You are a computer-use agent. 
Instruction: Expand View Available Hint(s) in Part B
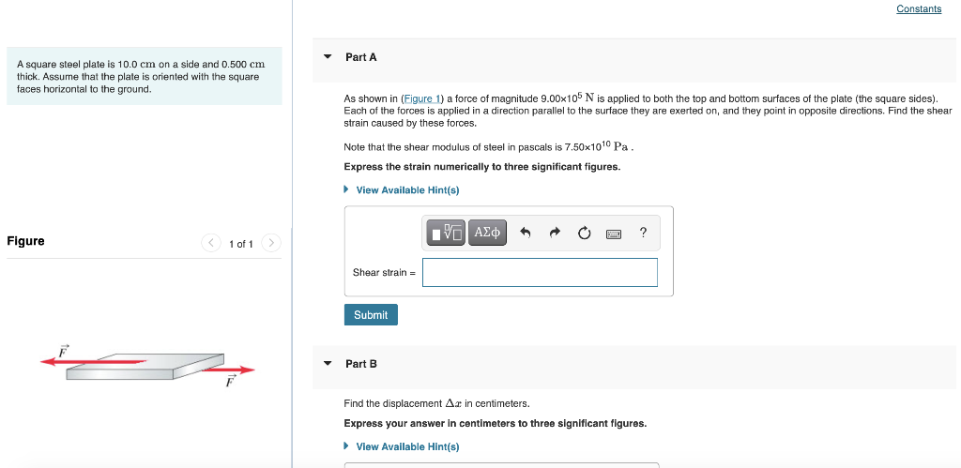click(402, 447)
